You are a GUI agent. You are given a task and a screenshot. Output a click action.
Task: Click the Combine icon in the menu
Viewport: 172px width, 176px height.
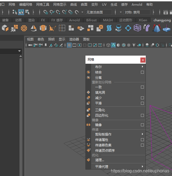click(x=88, y=72)
